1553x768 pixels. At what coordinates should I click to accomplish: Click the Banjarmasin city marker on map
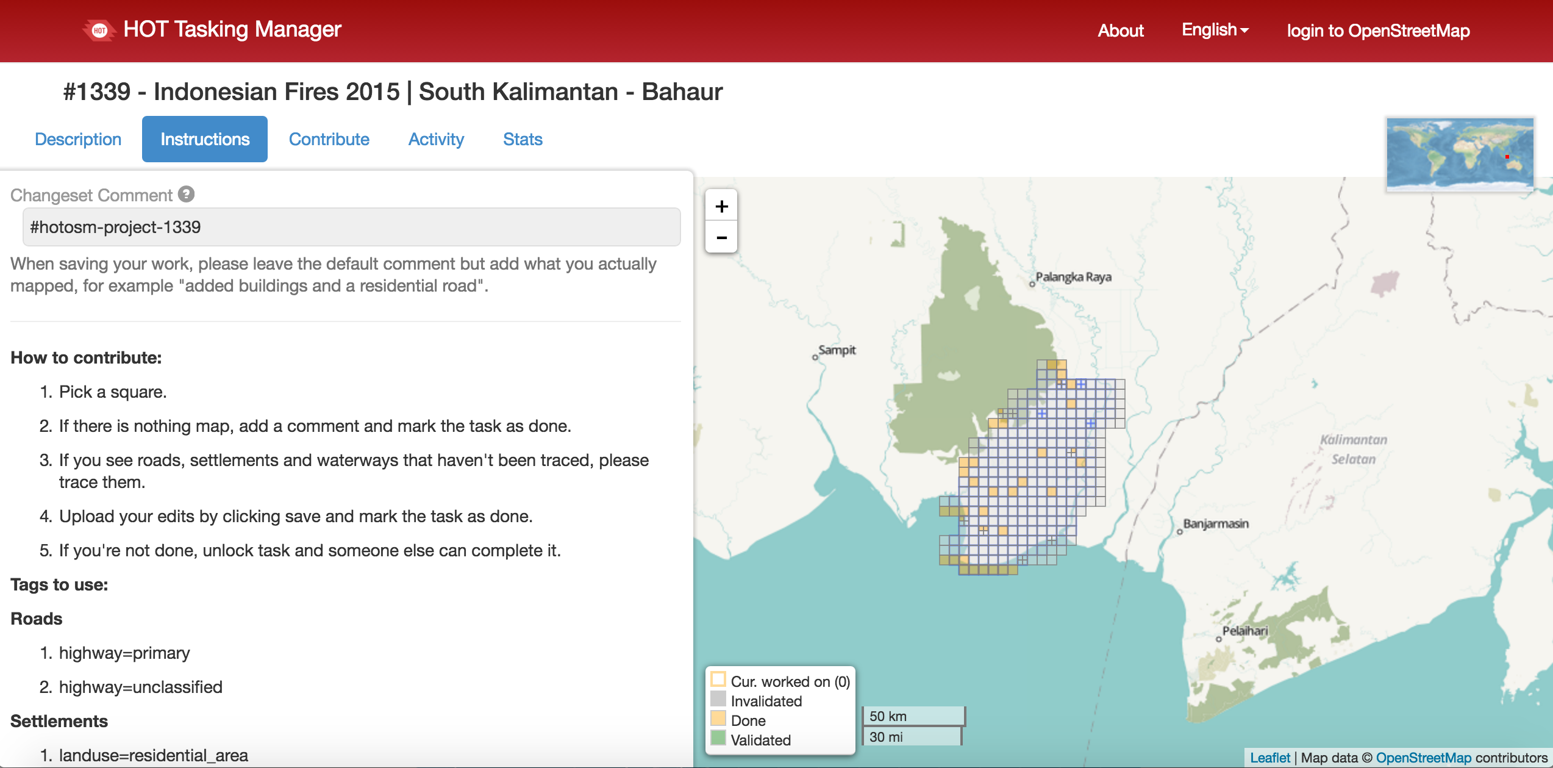coord(1180,532)
